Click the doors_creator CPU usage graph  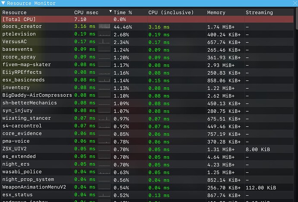pos(105,27)
